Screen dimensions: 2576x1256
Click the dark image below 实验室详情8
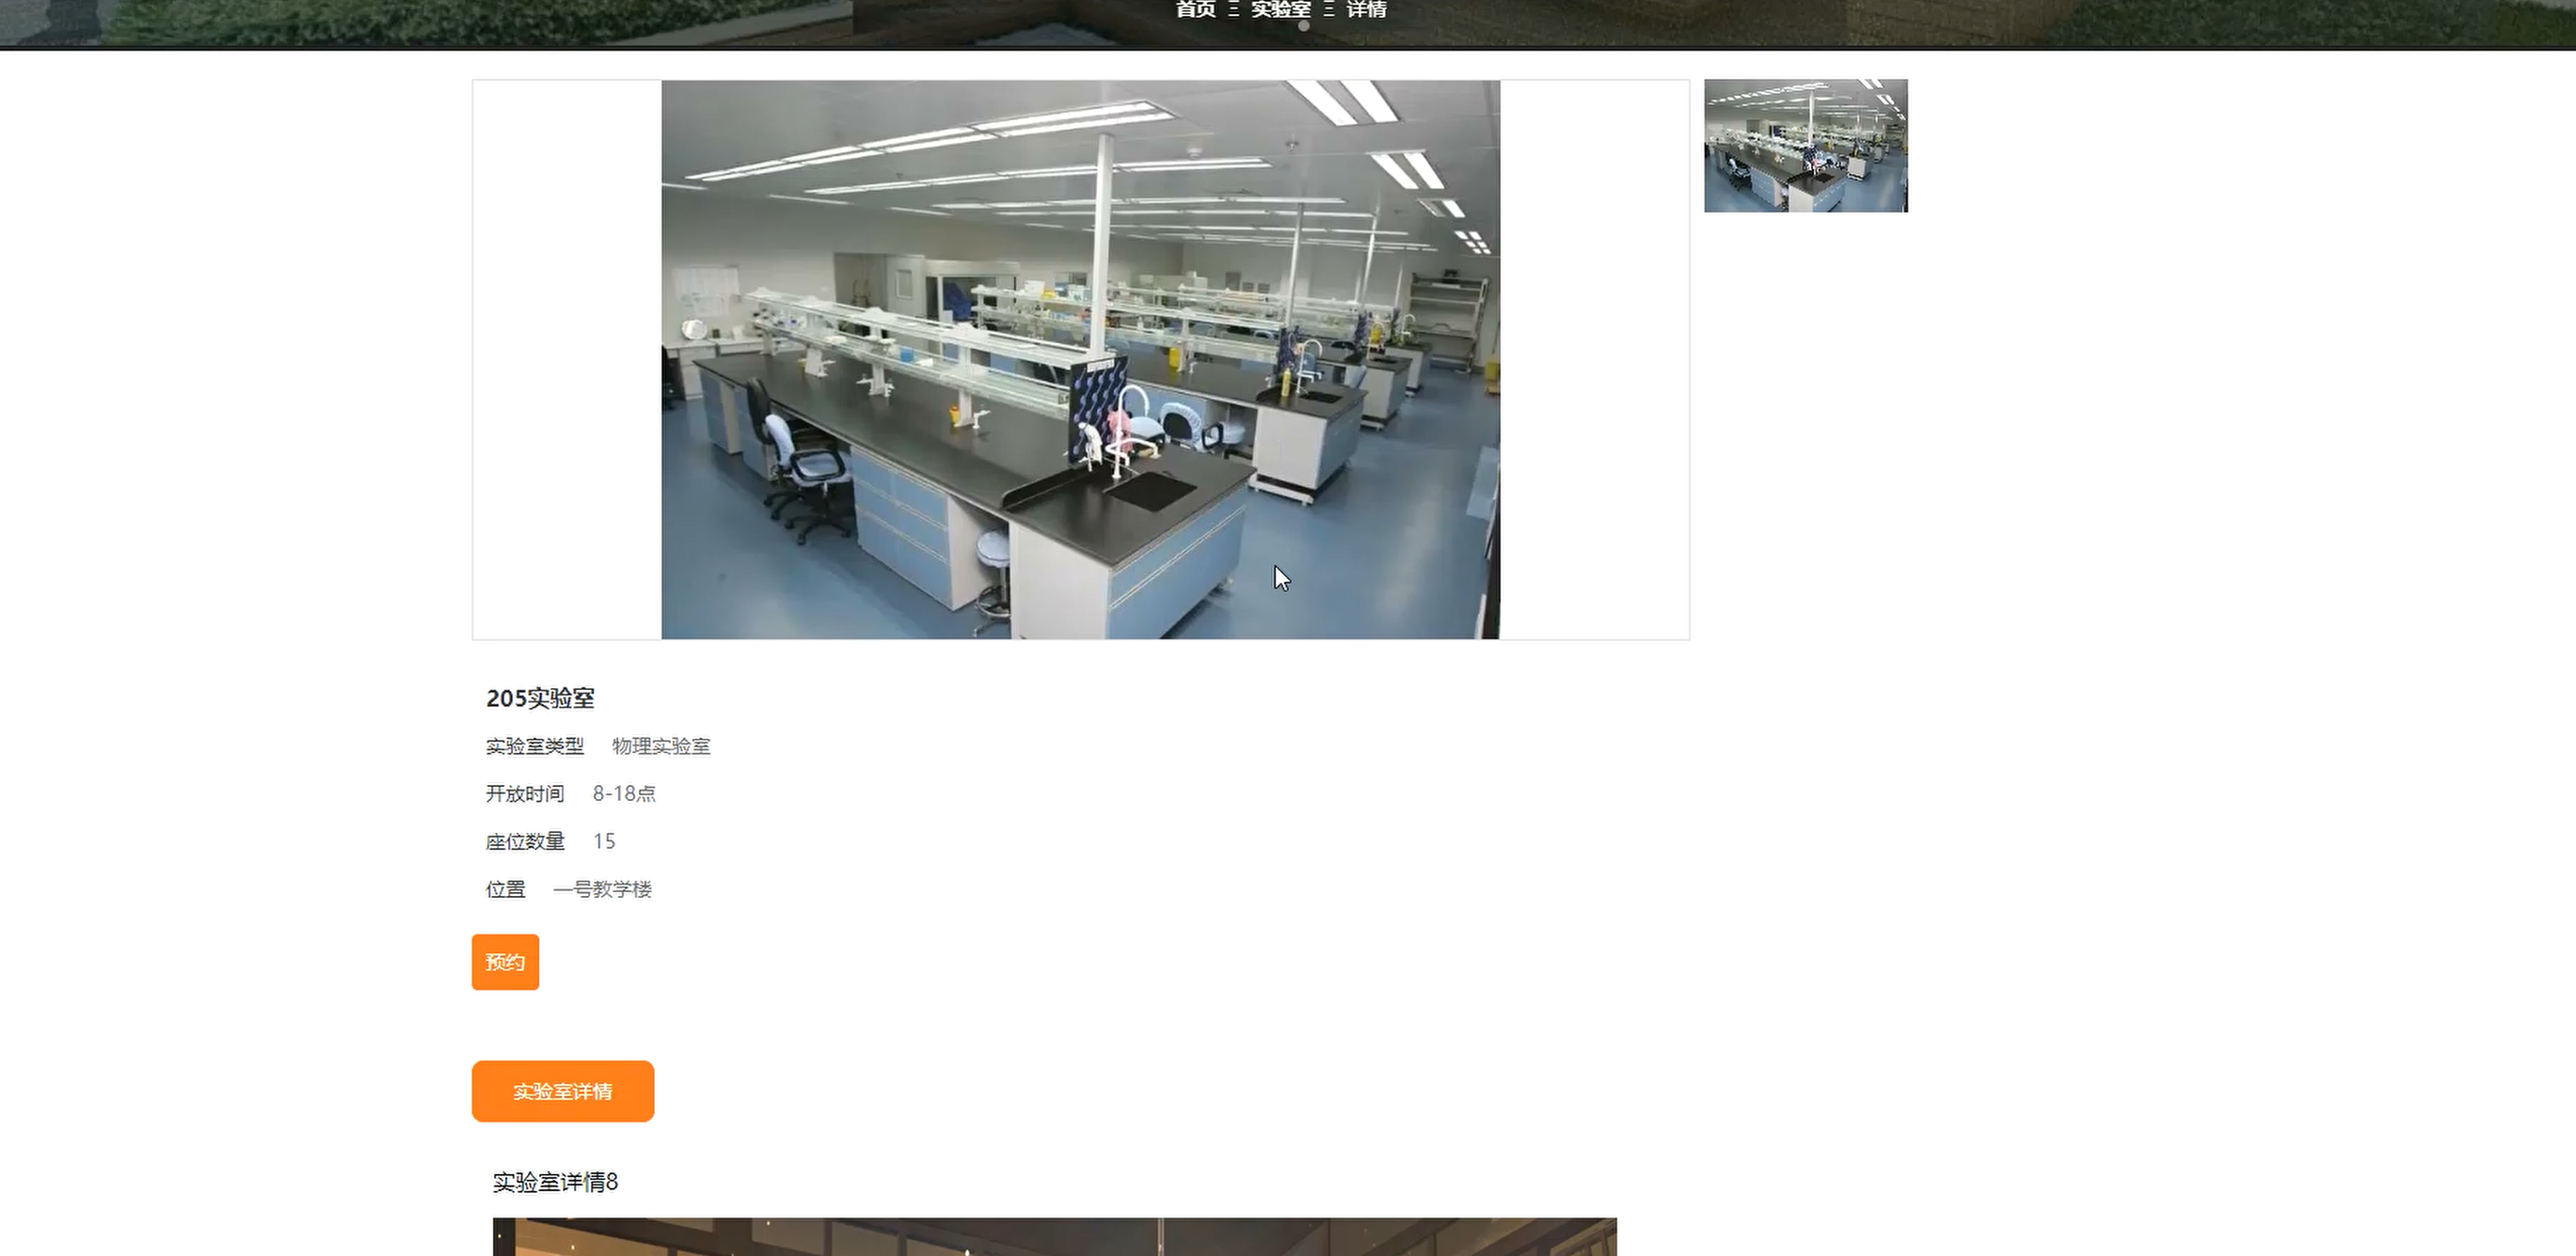coord(1054,1237)
